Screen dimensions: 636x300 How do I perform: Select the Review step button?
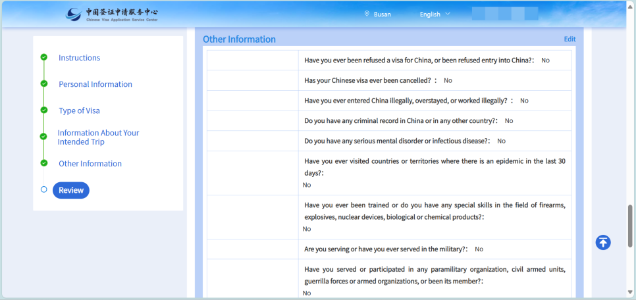pos(71,190)
